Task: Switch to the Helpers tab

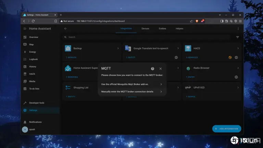Action: 179,28
